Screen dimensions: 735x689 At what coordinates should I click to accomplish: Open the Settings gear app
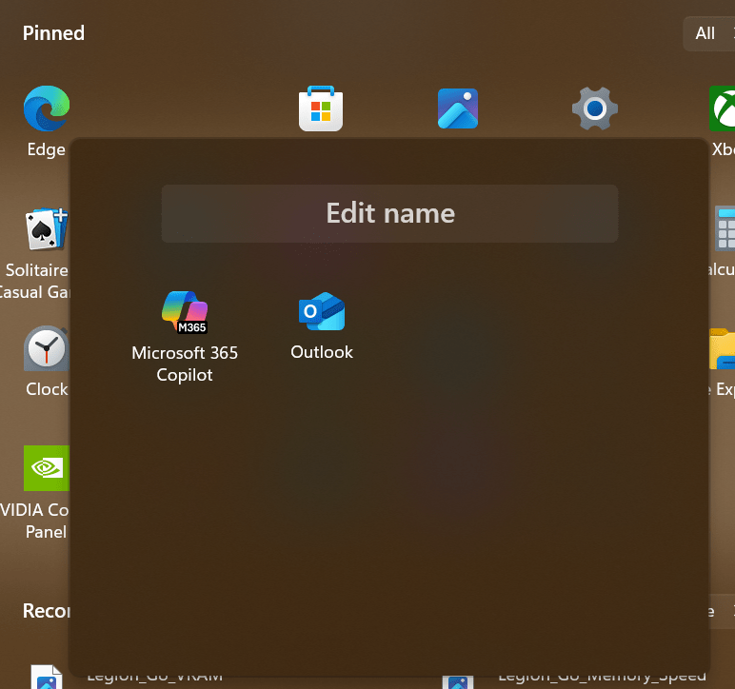(595, 108)
